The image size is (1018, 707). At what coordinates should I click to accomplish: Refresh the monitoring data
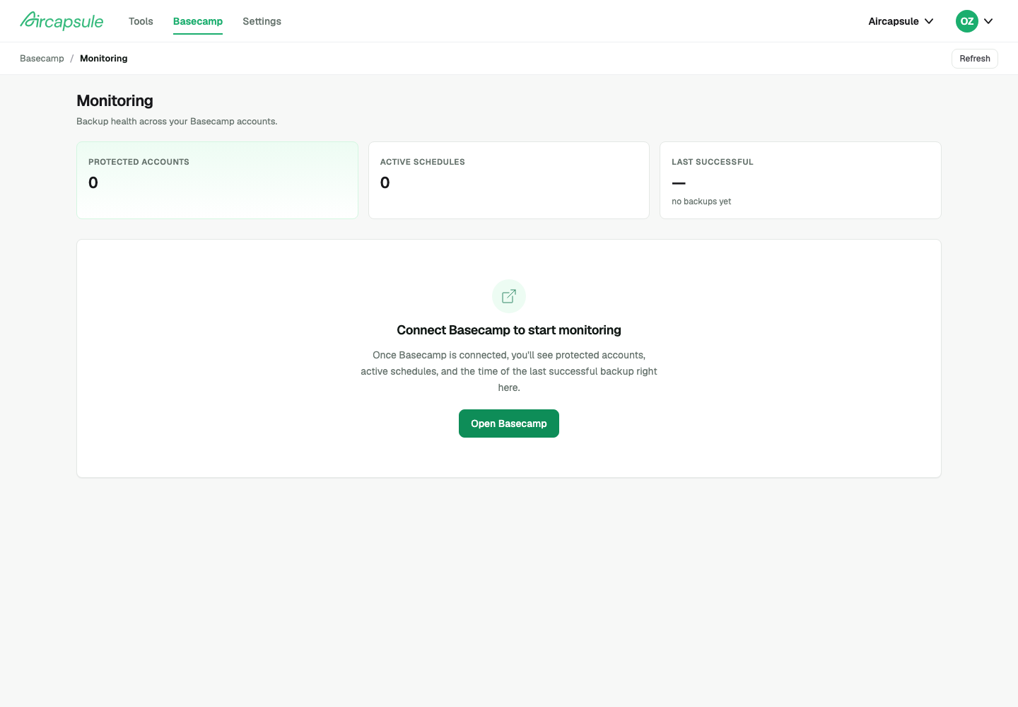[x=974, y=59]
